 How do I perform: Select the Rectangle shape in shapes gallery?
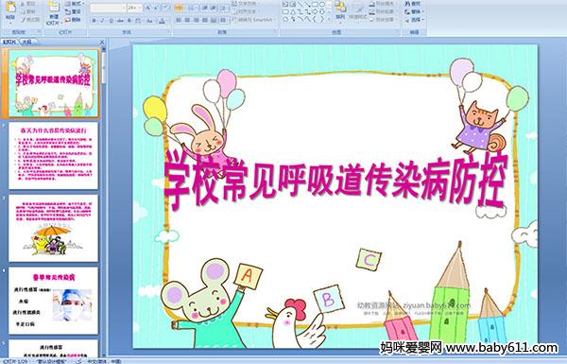coord(315,5)
